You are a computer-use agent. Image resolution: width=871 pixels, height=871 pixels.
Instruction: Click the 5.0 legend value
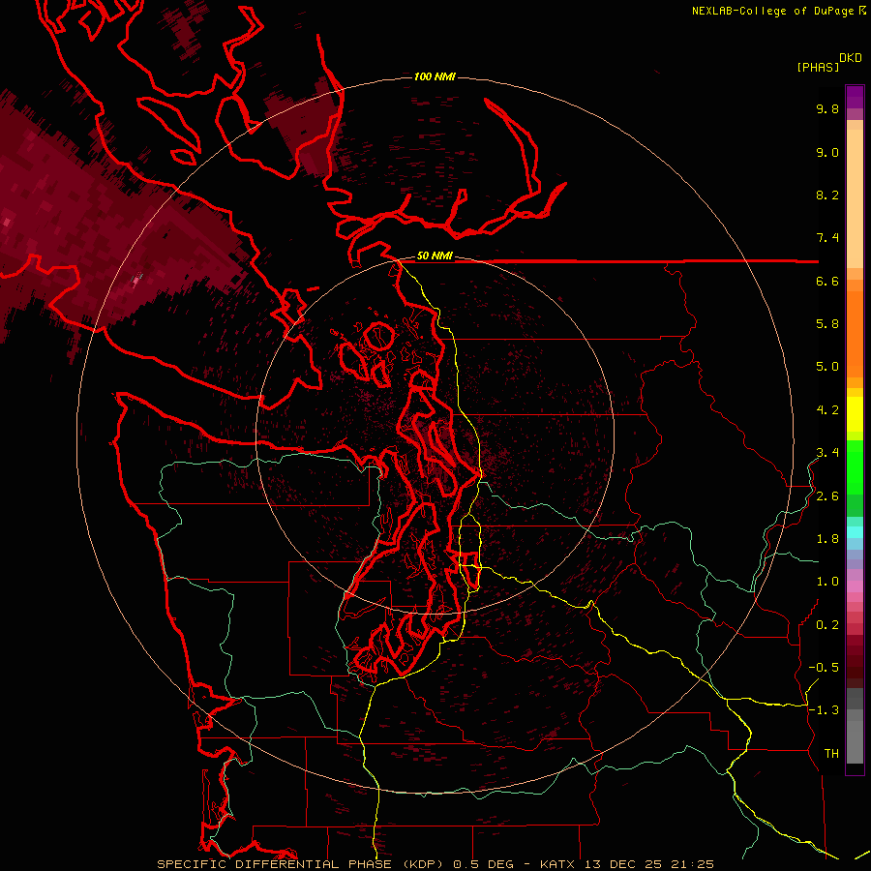(x=827, y=367)
